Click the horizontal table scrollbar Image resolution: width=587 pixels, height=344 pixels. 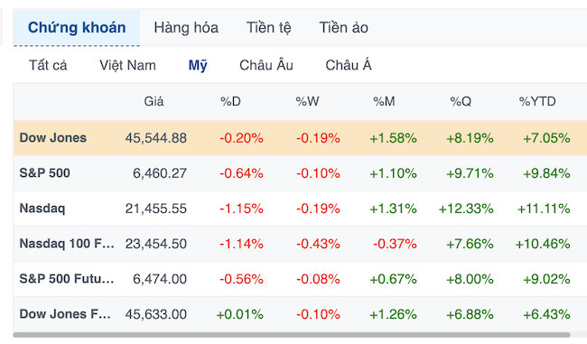tap(292, 335)
